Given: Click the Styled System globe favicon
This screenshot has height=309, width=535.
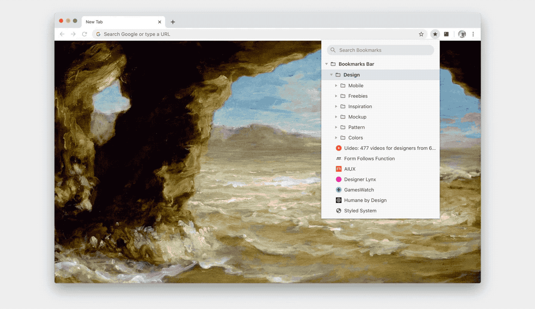Looking at the screenshot, I should [339, 211].
